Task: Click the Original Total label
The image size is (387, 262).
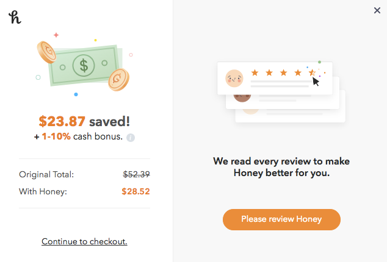Action: point(46,174)
